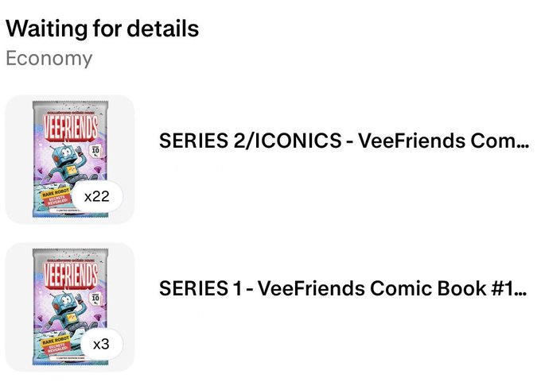The image size is (541, 382).
Task: Open the SERIES 2/ICONICS VeeFriends item title
Action: [x=344, y=142]
